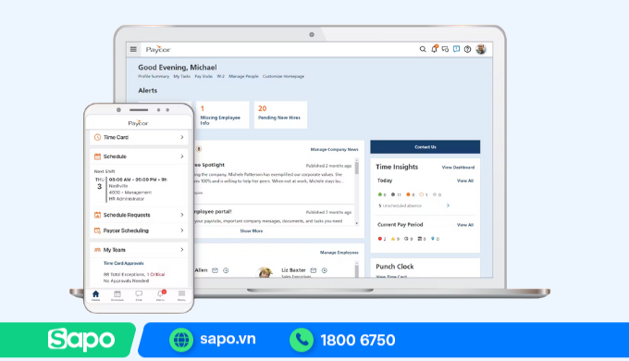Click the Sapo logo in the banner
629x361 pixels.
point(81,340)
